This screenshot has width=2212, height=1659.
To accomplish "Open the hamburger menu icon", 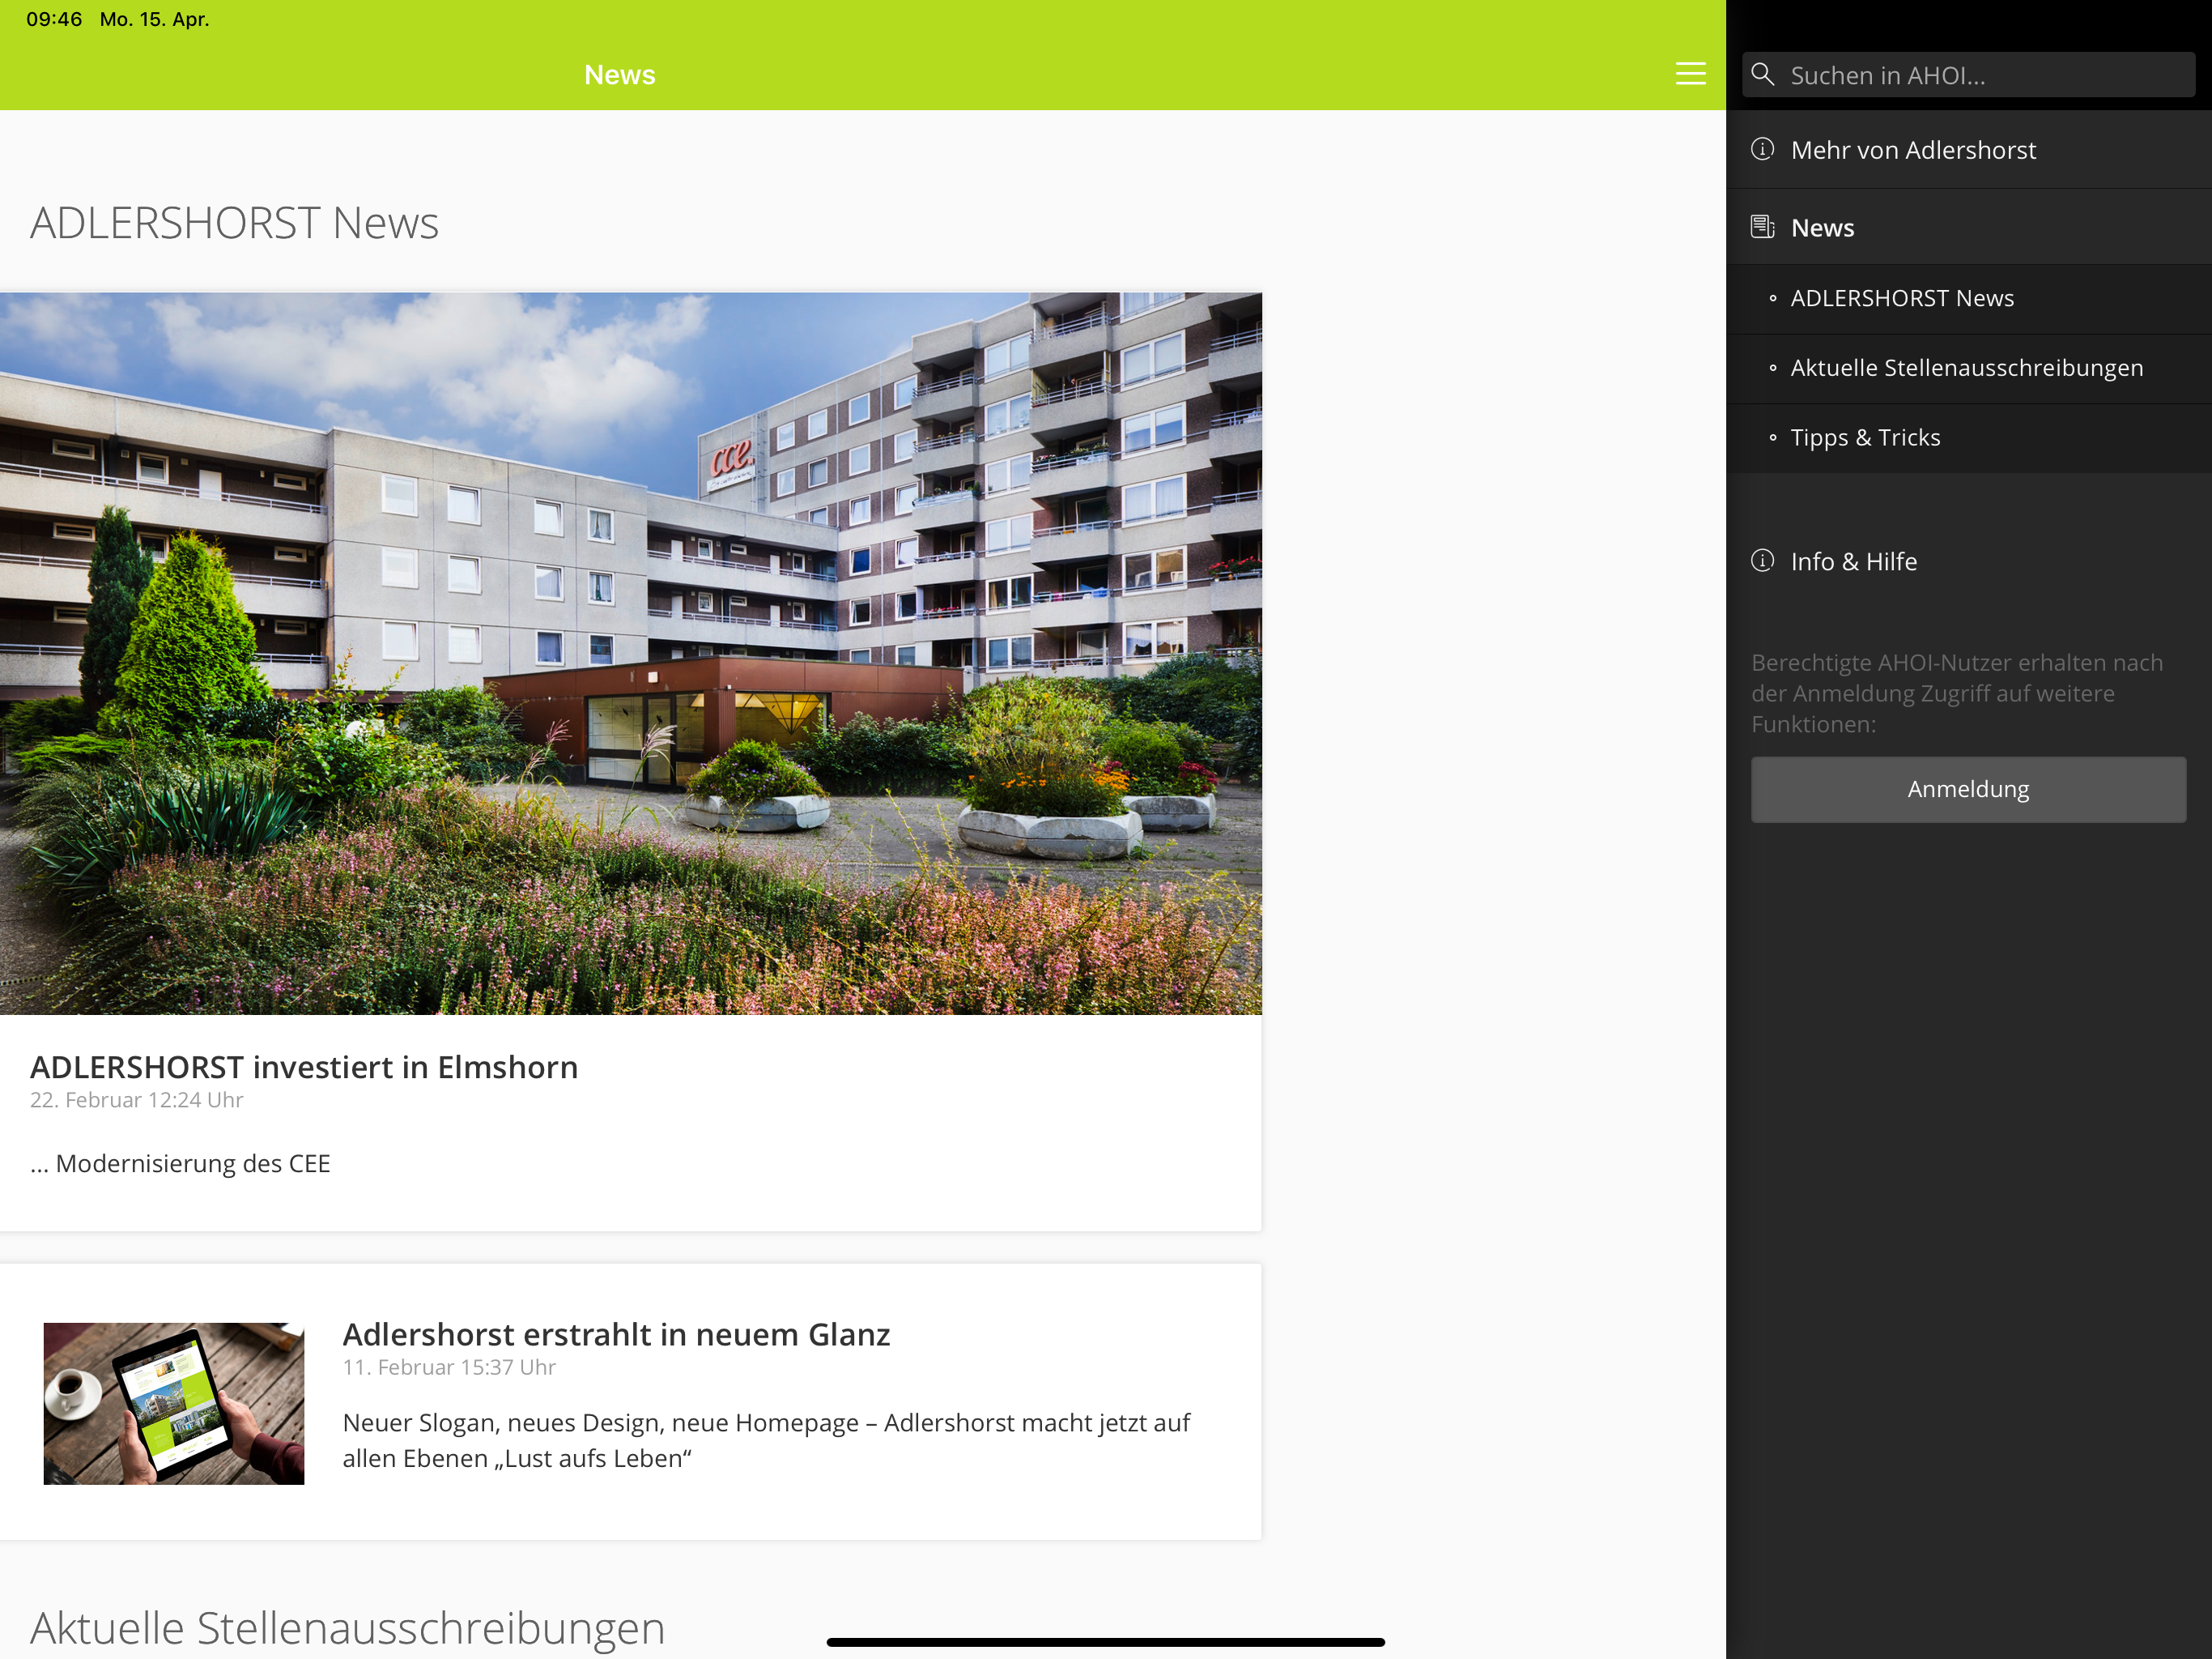I will pyautogui.click(x=1690, y=74).
